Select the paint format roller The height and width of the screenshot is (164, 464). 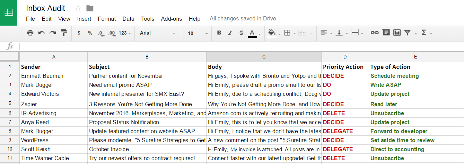click(64, 33)
